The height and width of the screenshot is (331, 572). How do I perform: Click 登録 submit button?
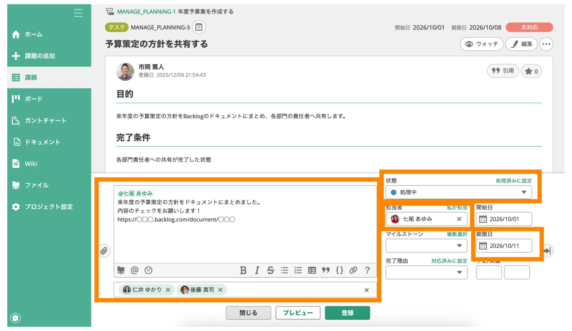(347, 313)
